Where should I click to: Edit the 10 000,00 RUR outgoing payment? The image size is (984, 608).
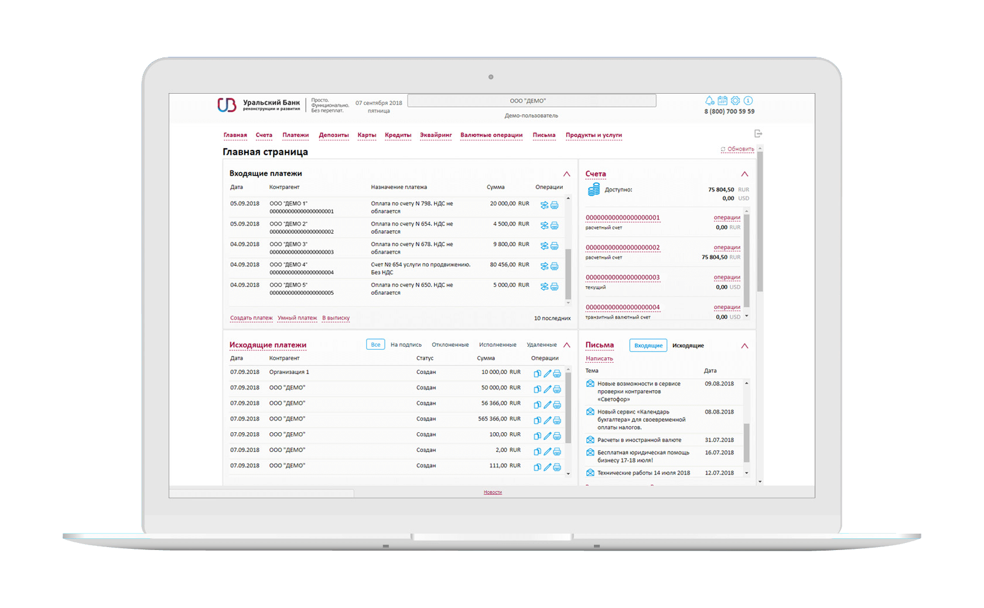coord(547,373)
